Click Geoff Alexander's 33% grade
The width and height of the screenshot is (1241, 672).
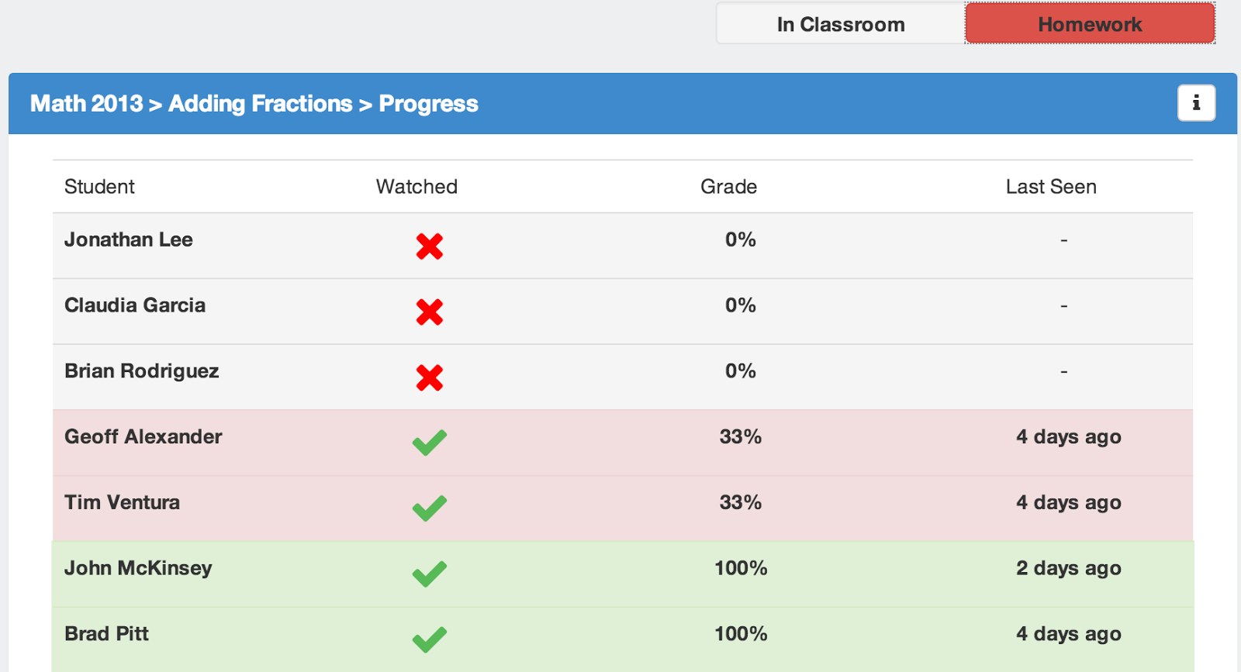tap(741, 436)
